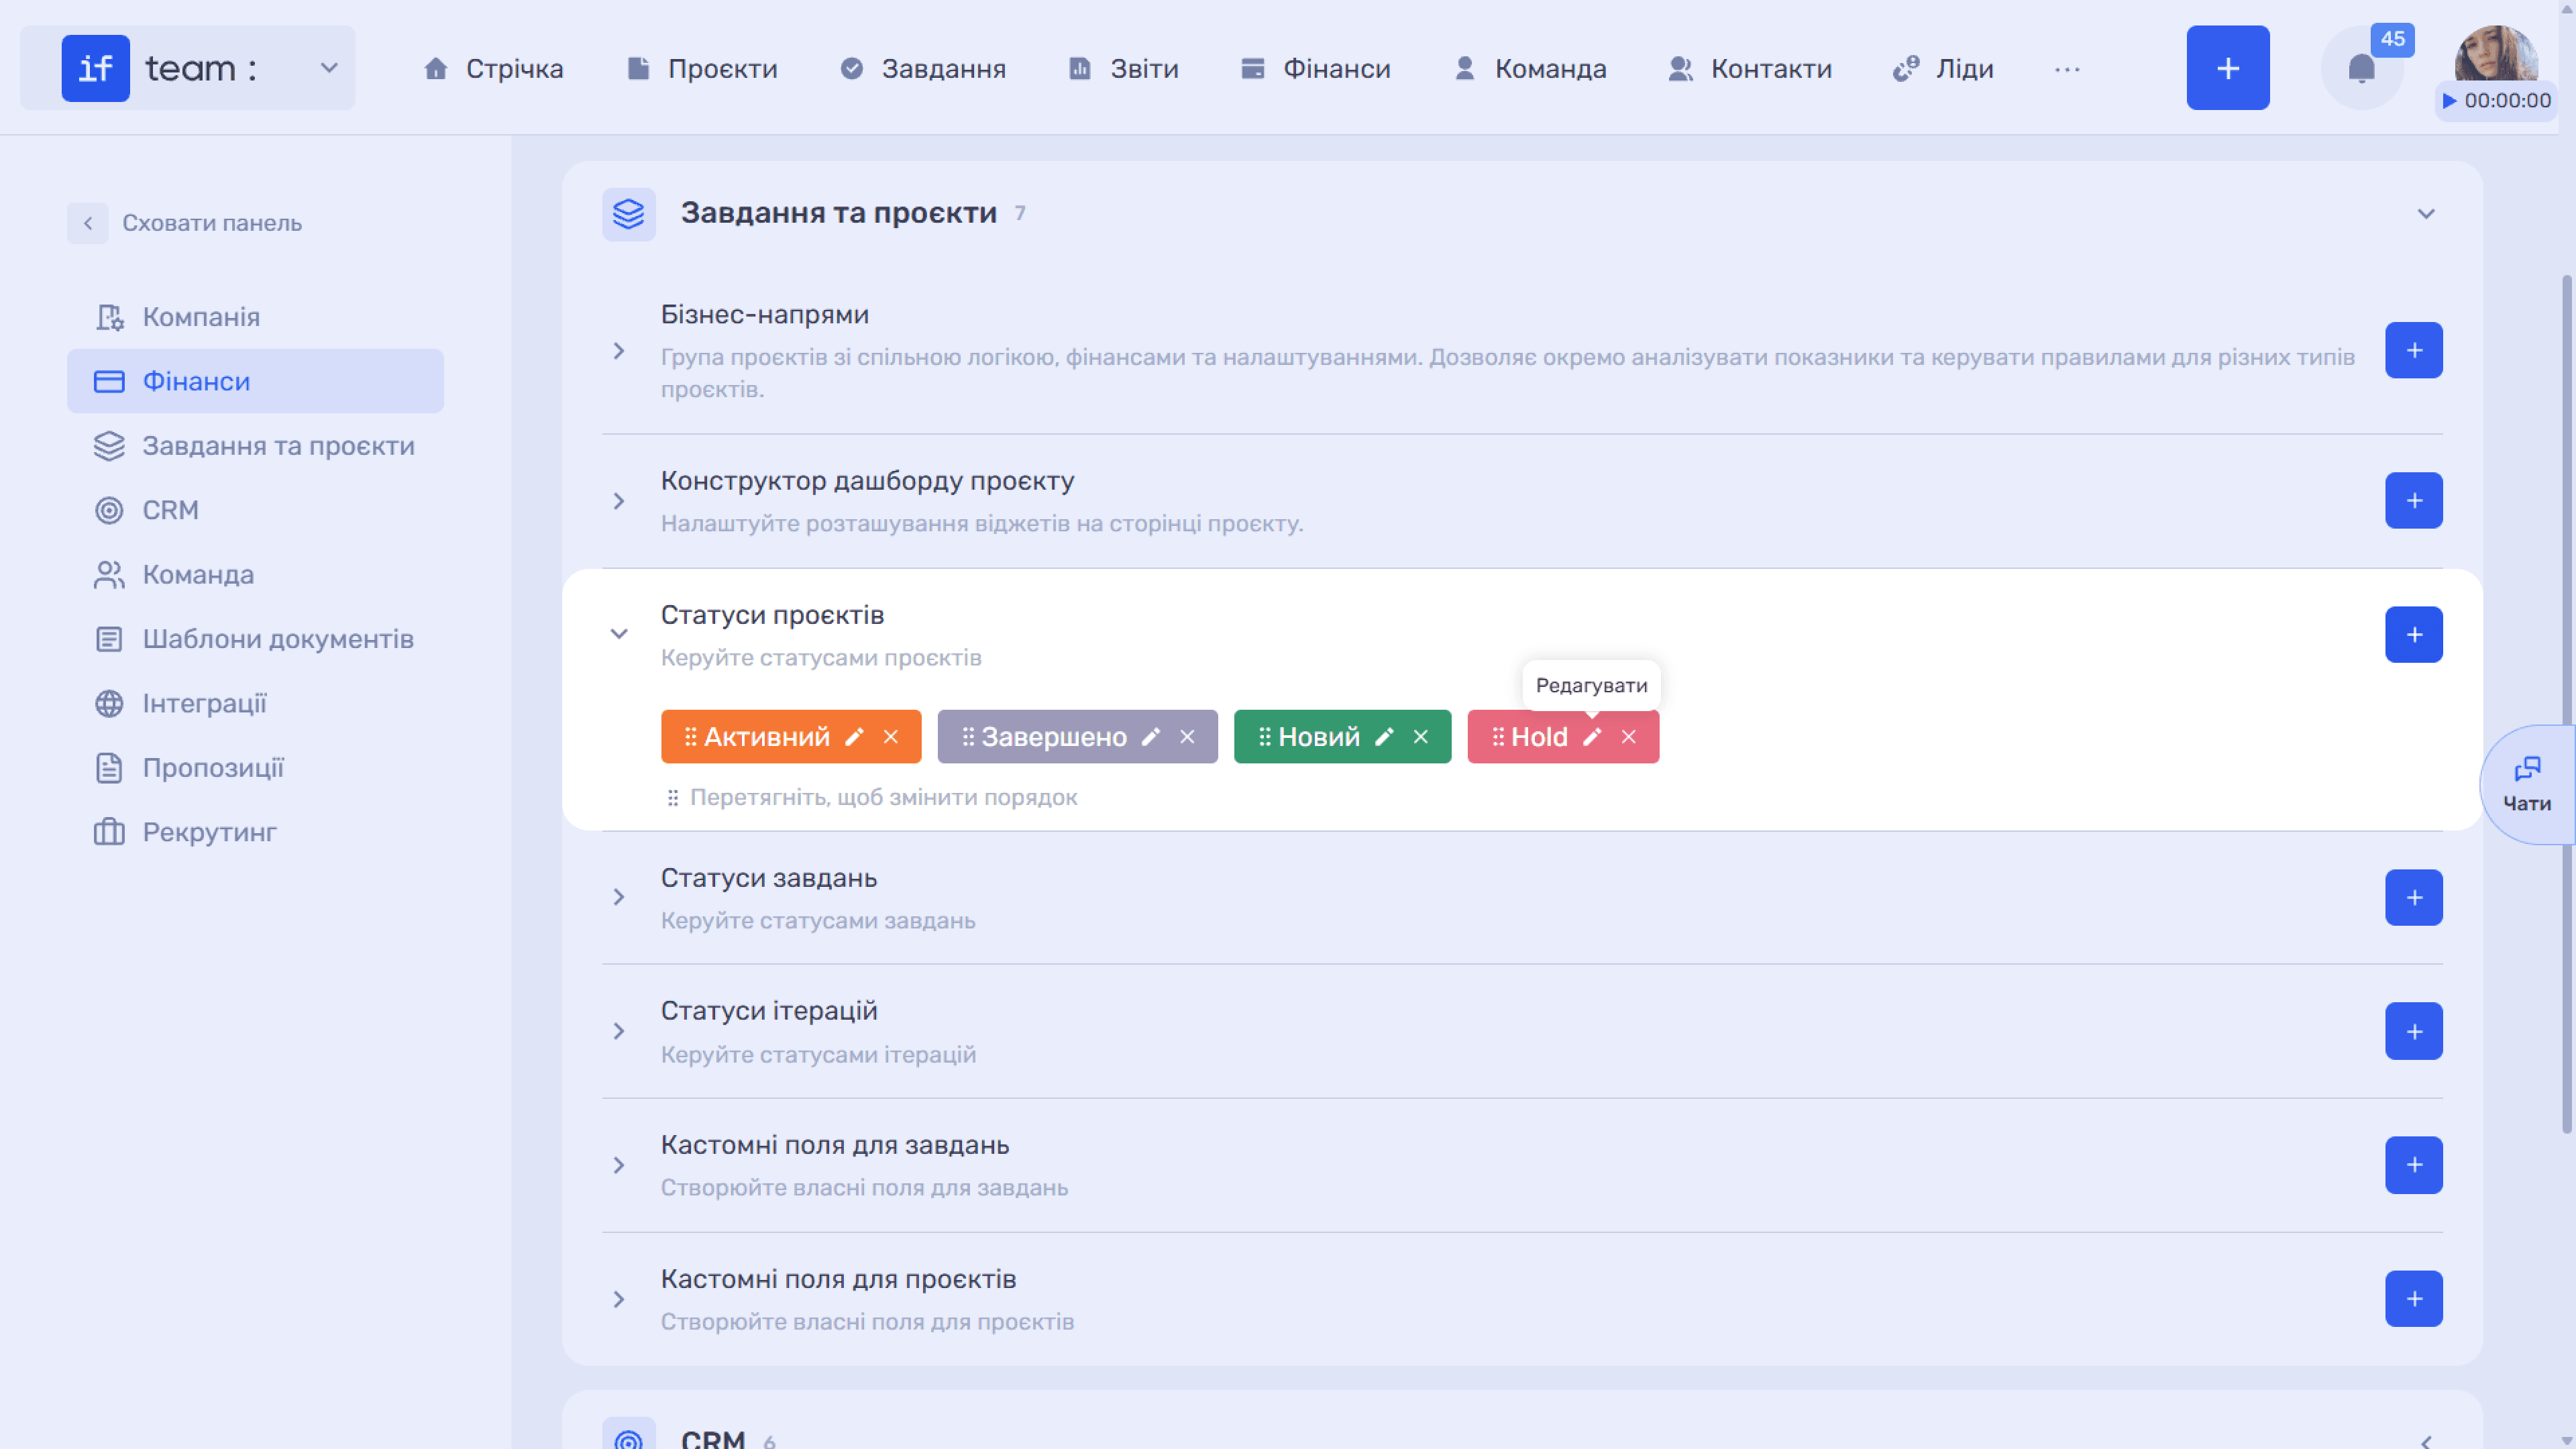Add a custom project field with plus
The image size is (2576, 1449).
point(2414,1299)
